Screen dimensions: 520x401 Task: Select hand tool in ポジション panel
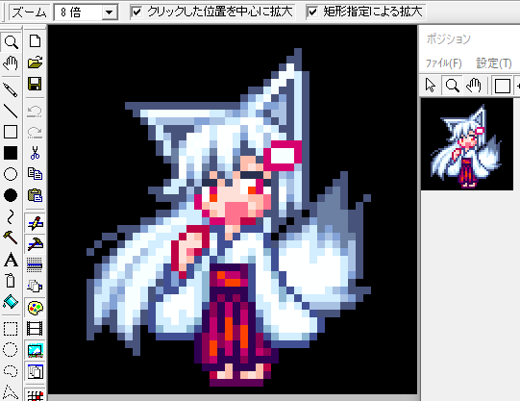coord(473,86)
